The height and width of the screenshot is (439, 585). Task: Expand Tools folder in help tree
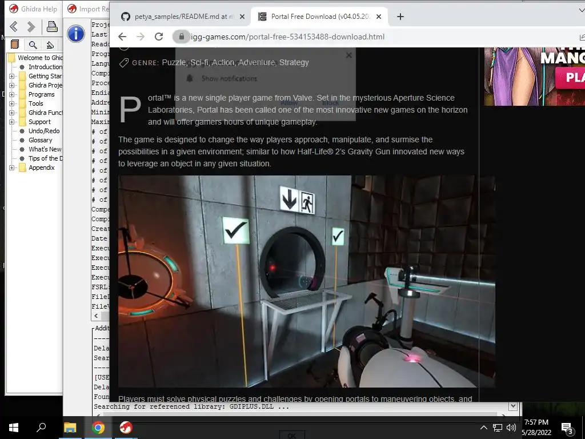click(11, 103)
